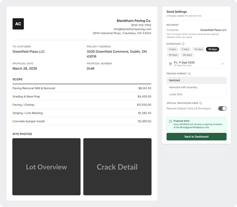Select the 3 days expiration chip

pyautogui.click(x=172, y=49)
